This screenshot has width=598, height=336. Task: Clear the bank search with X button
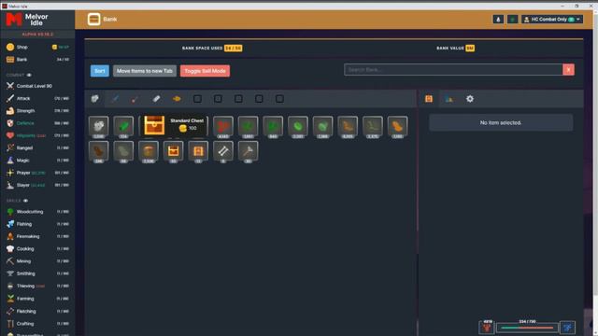click(568, 70)
